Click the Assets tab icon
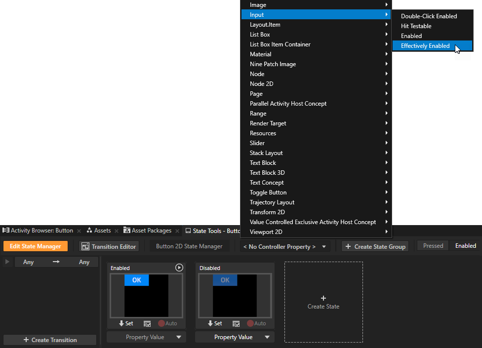Screen dimensions: 482x348 pos(90,230)
